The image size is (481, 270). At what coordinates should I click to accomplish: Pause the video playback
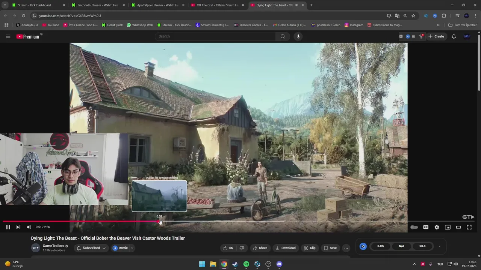point(8,227)
